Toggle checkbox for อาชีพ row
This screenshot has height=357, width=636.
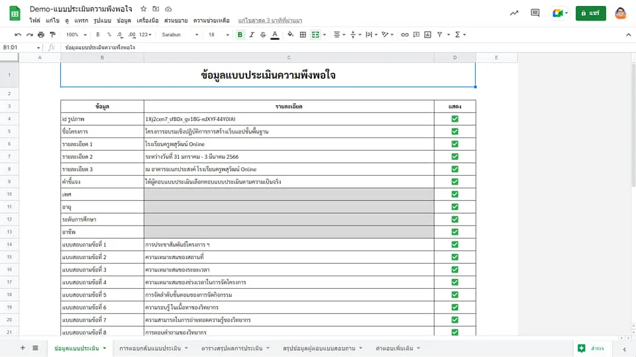(x=454, y=232)
